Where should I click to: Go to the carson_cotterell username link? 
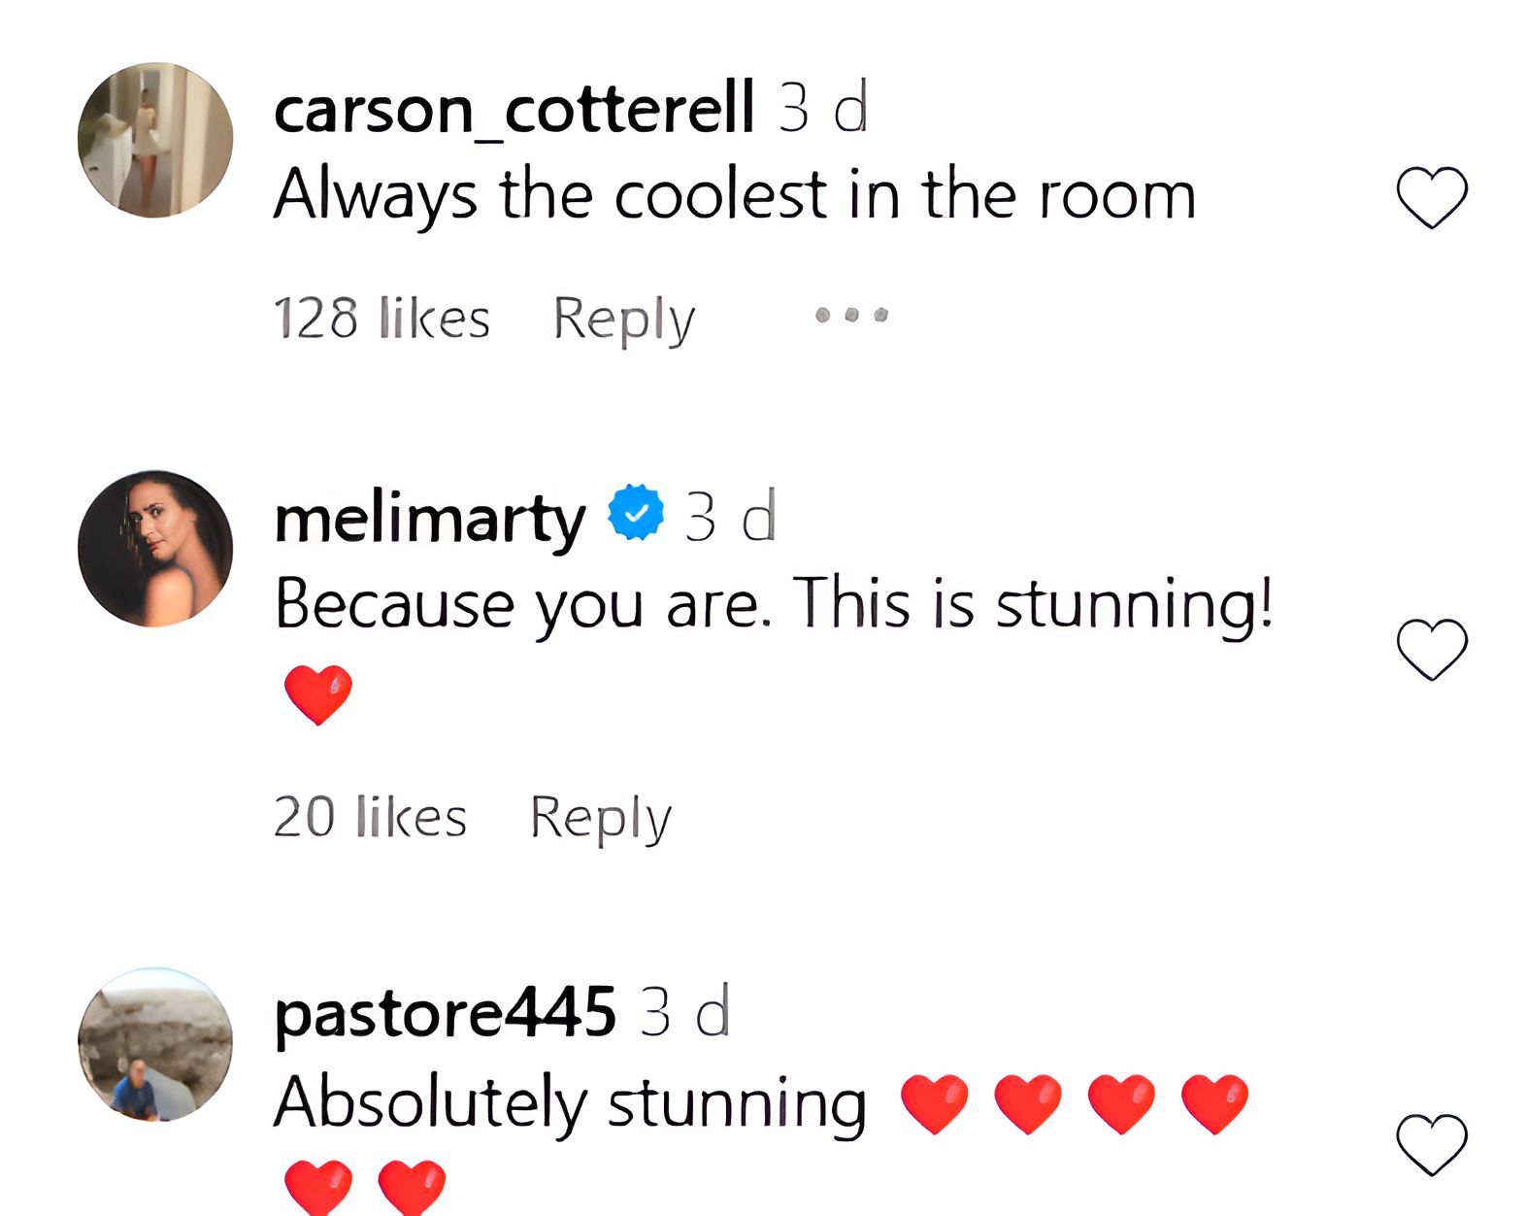tap(514, 109)
